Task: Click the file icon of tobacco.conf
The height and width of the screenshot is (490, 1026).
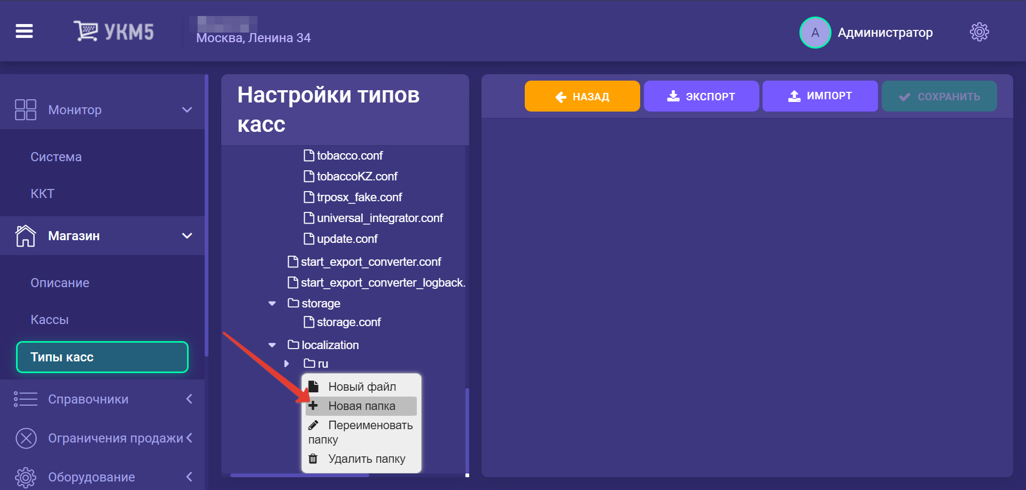Action: click(309, 155)
